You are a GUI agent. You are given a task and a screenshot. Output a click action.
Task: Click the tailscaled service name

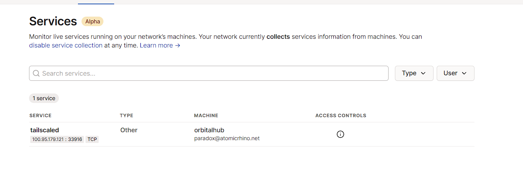click(x=45, y=130)
